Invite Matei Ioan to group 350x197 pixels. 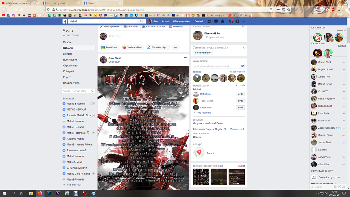(240, 94)
